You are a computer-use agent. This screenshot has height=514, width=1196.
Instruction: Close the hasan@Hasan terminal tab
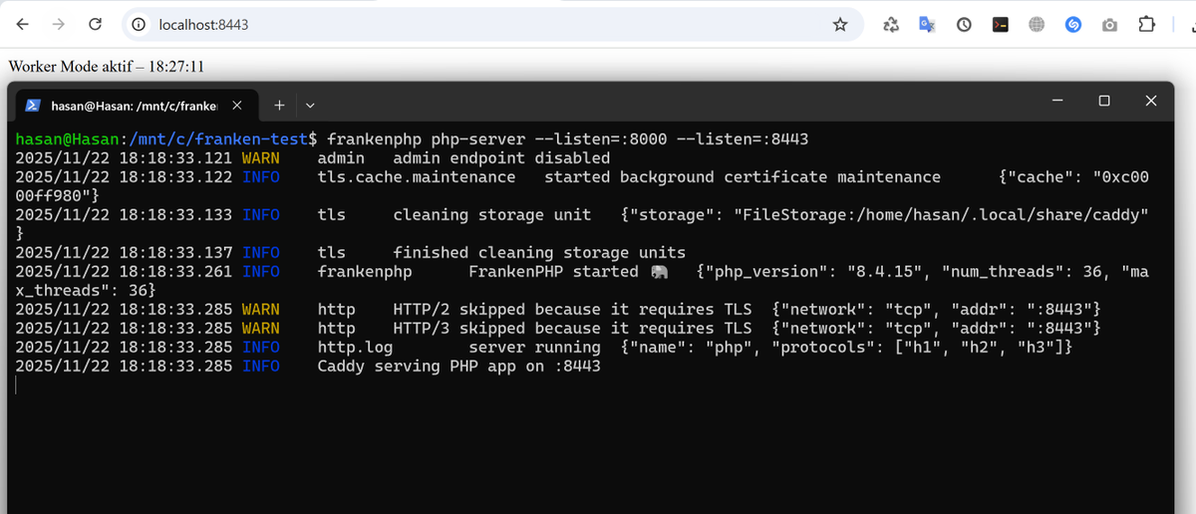click(236, 105)
